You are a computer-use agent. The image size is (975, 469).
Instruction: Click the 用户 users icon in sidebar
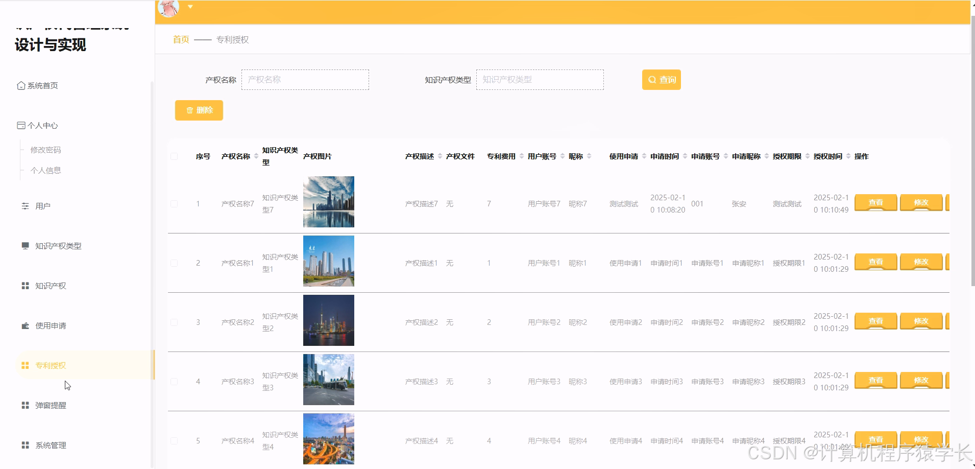[x=25, y=206]
